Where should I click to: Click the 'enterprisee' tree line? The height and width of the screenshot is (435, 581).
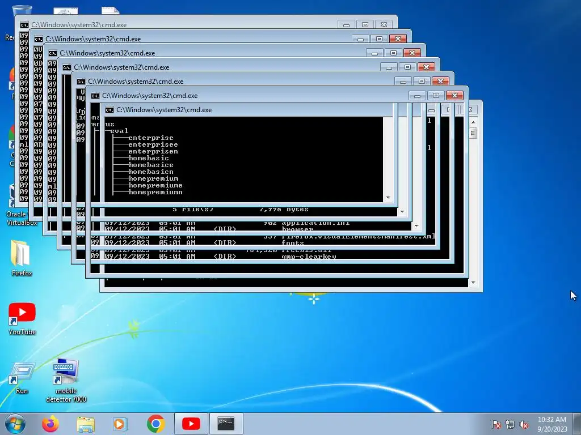point(153,144)
